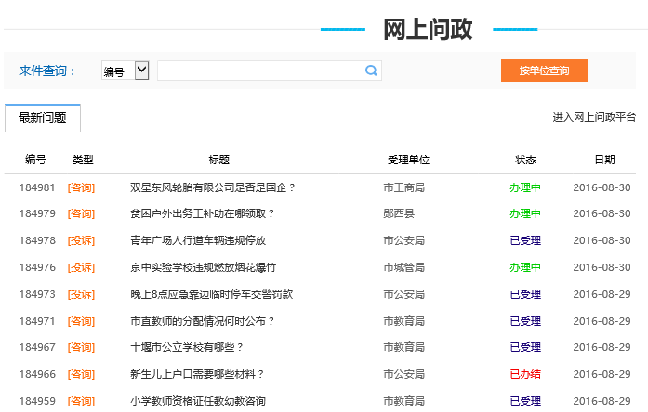
Task: Click the 办理中 status in row 184979
Action: (x=525, y=213)
